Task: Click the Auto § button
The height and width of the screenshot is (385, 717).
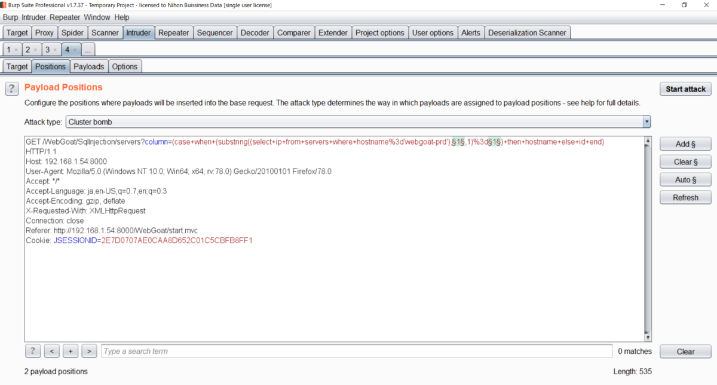Action: 686,180
